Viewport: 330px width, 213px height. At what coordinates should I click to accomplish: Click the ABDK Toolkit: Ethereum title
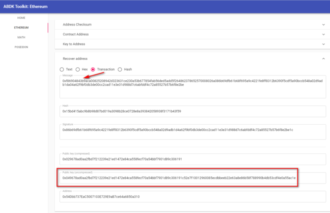tap(25, 6)
